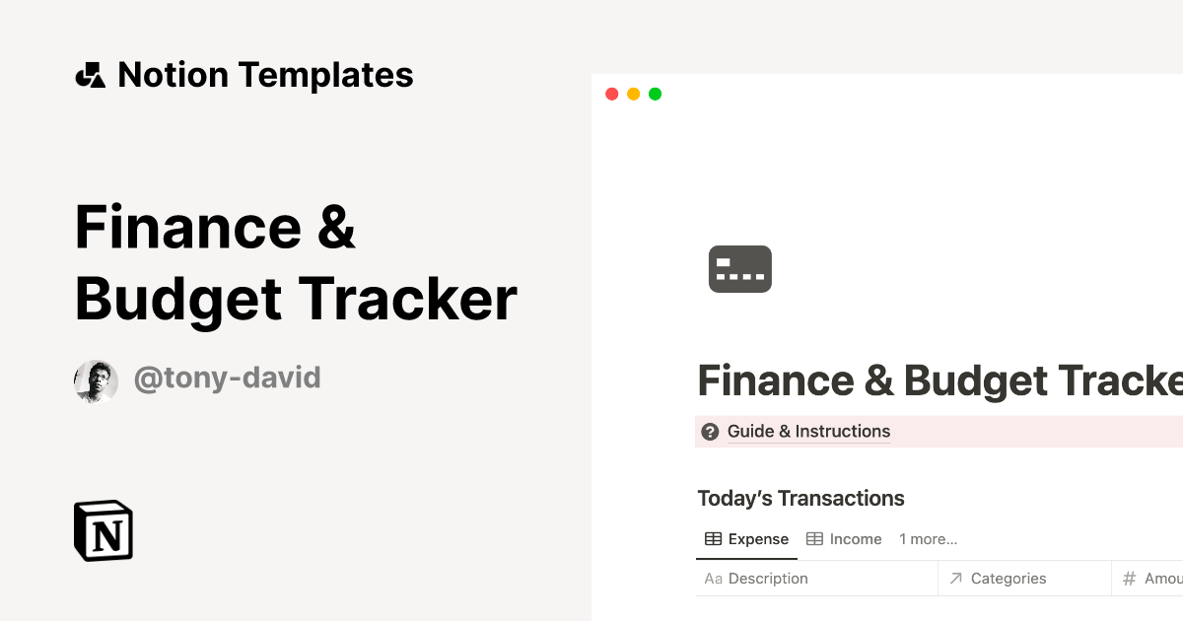Click the table icon next to Expense

pyautogui.click(x=713, y=539)
